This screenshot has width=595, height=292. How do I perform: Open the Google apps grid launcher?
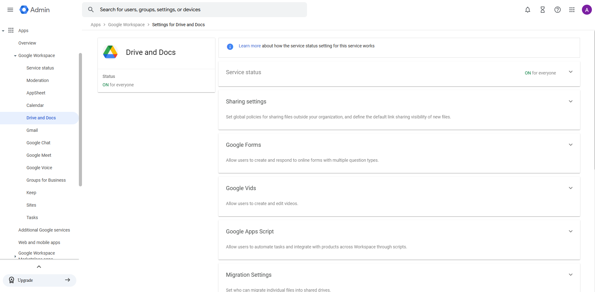coord(572,10)
